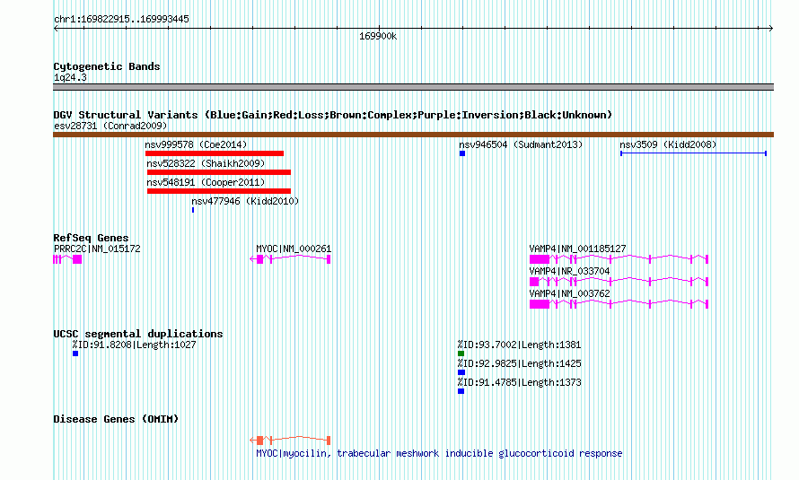
Task: Click the %ID:93.7002|Length:1381 label
Action: pyautogui.click(x=519, y=345)
